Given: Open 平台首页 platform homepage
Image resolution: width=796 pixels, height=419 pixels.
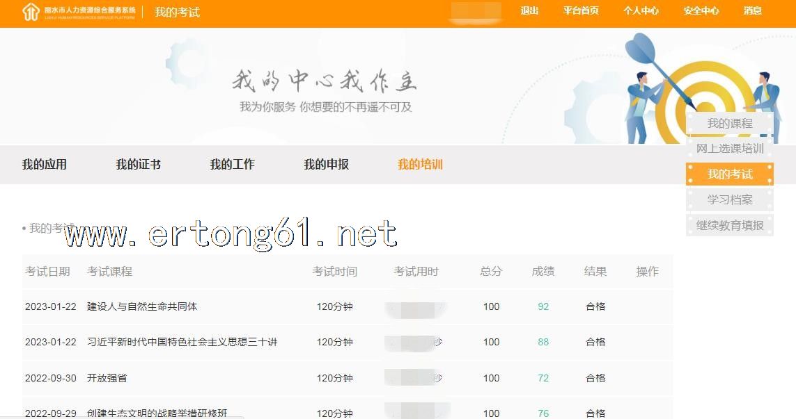Looking at the screenshot, I should click(581, 11).
